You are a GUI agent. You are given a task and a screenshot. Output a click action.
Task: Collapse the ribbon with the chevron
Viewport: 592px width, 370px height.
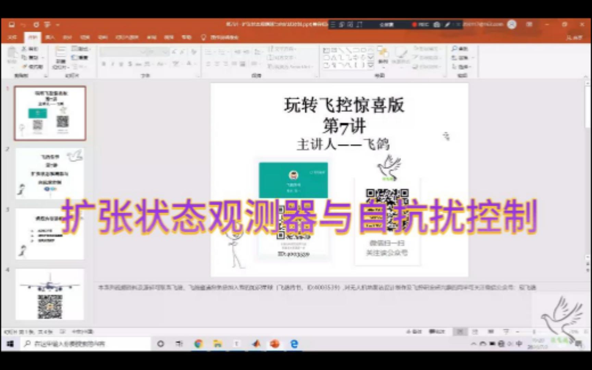click(586, 76)
